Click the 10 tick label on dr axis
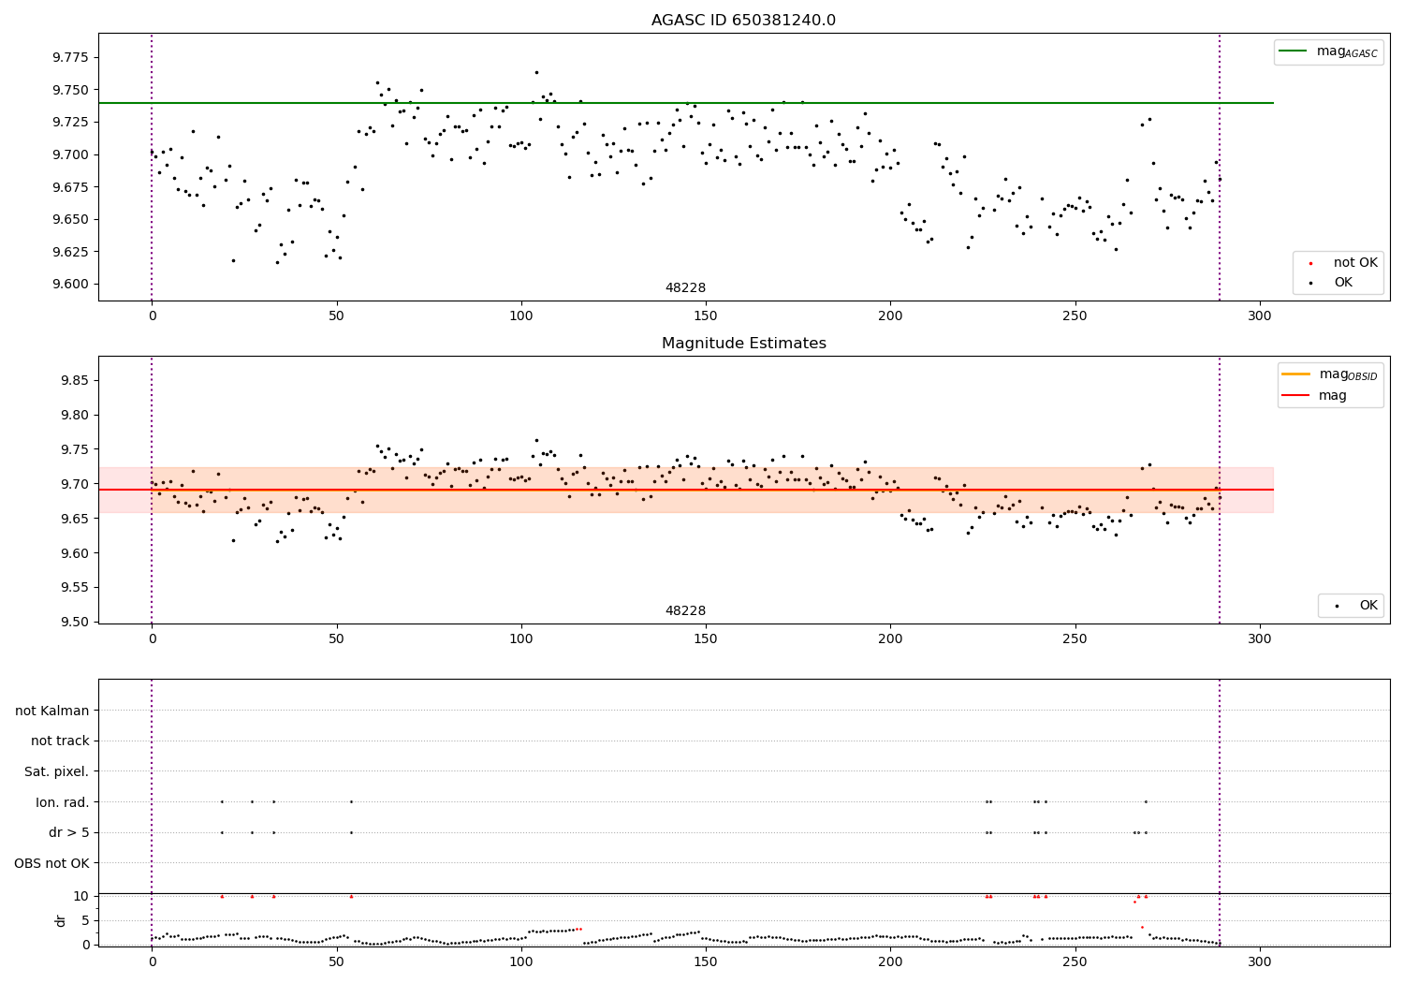The height and width of the screenshot is (983, 1404). click(80, 896)
